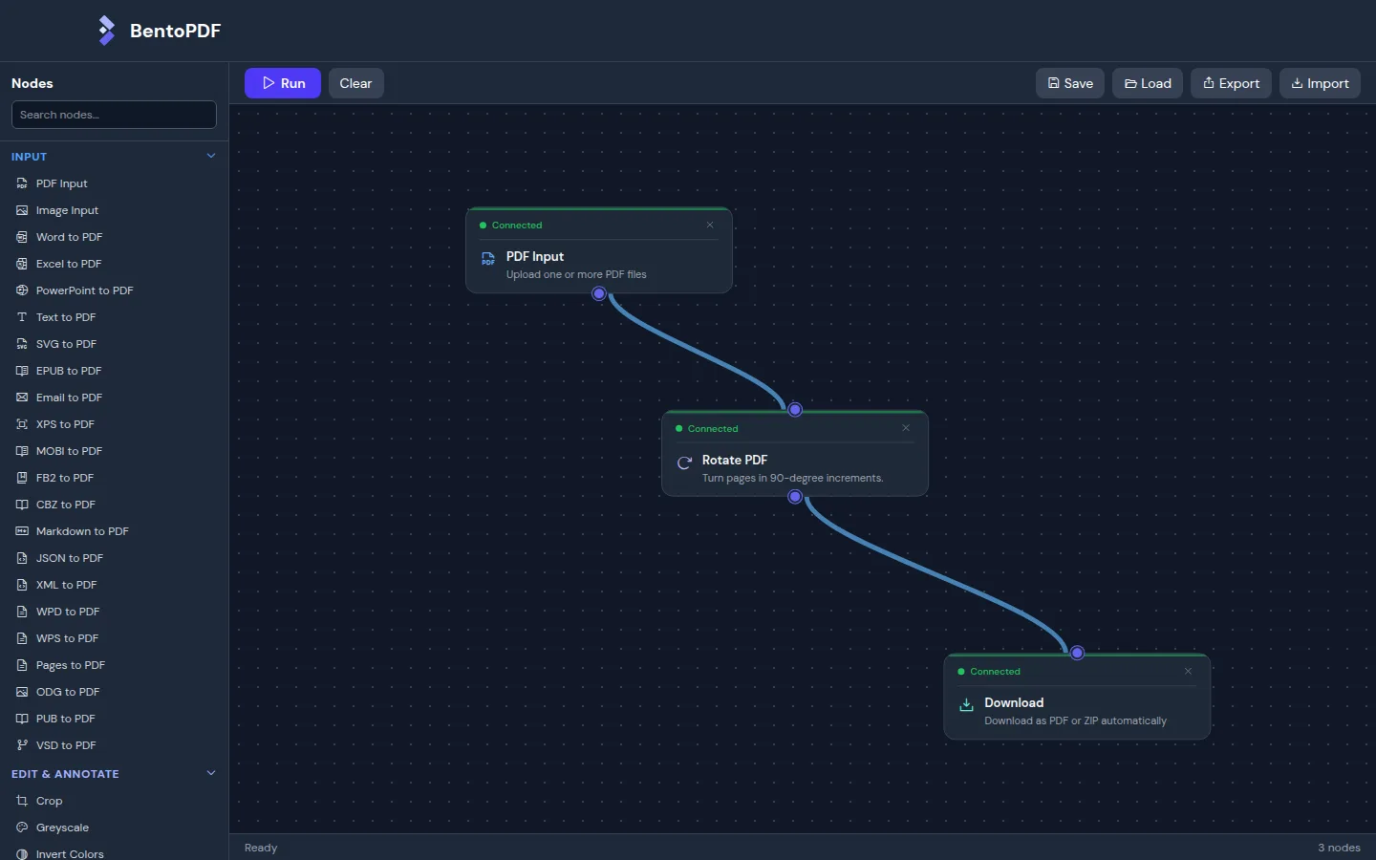Click the Invert Colors icon
Screen dimensions: 1376x860
click(22, 854)
